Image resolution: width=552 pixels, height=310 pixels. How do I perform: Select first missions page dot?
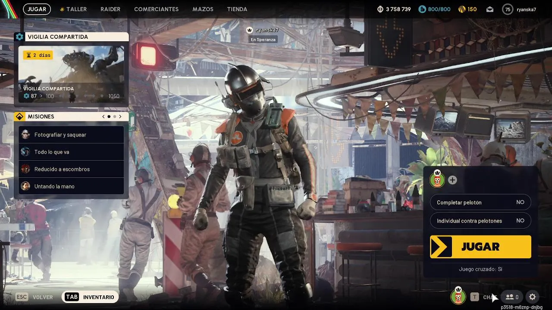click(x=109, y=116)
